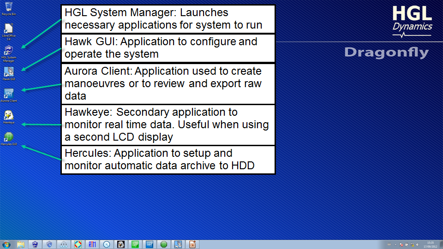The image size is (443, 249).
Task: Open the Windows Start menu orb
Action: 6,244
